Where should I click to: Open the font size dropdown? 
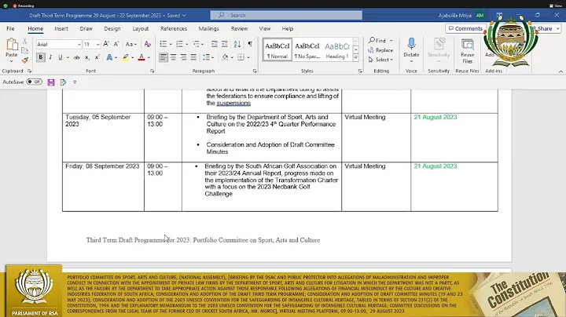(97, 44)
